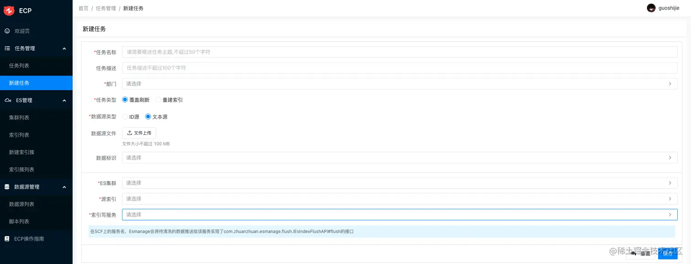Screen dimensions: 691x264
Task: Collapse the 数据源管理 menu section
Action: coord(64,187)
